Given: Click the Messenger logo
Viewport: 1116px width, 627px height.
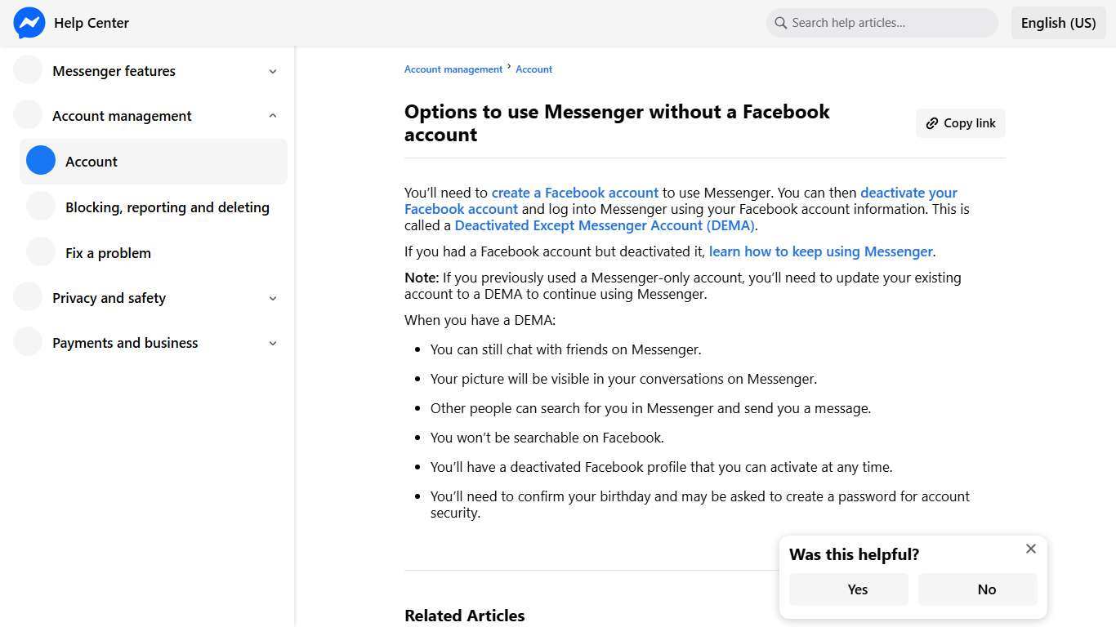Looking at the screenshot, I should 29,23.
